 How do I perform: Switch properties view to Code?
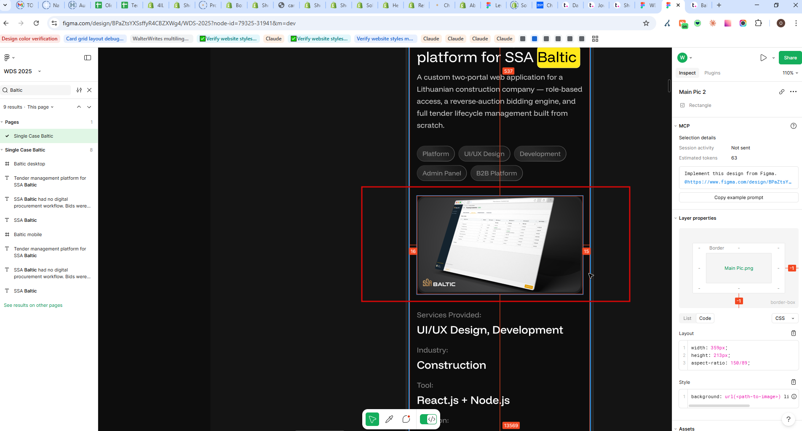pos(705,318)
